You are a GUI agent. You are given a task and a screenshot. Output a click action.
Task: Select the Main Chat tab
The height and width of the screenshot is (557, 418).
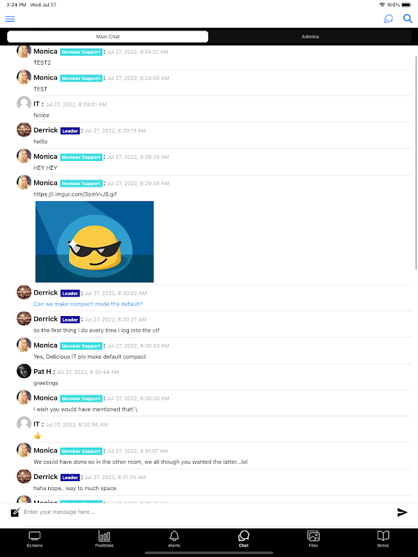tap(108, 37)
